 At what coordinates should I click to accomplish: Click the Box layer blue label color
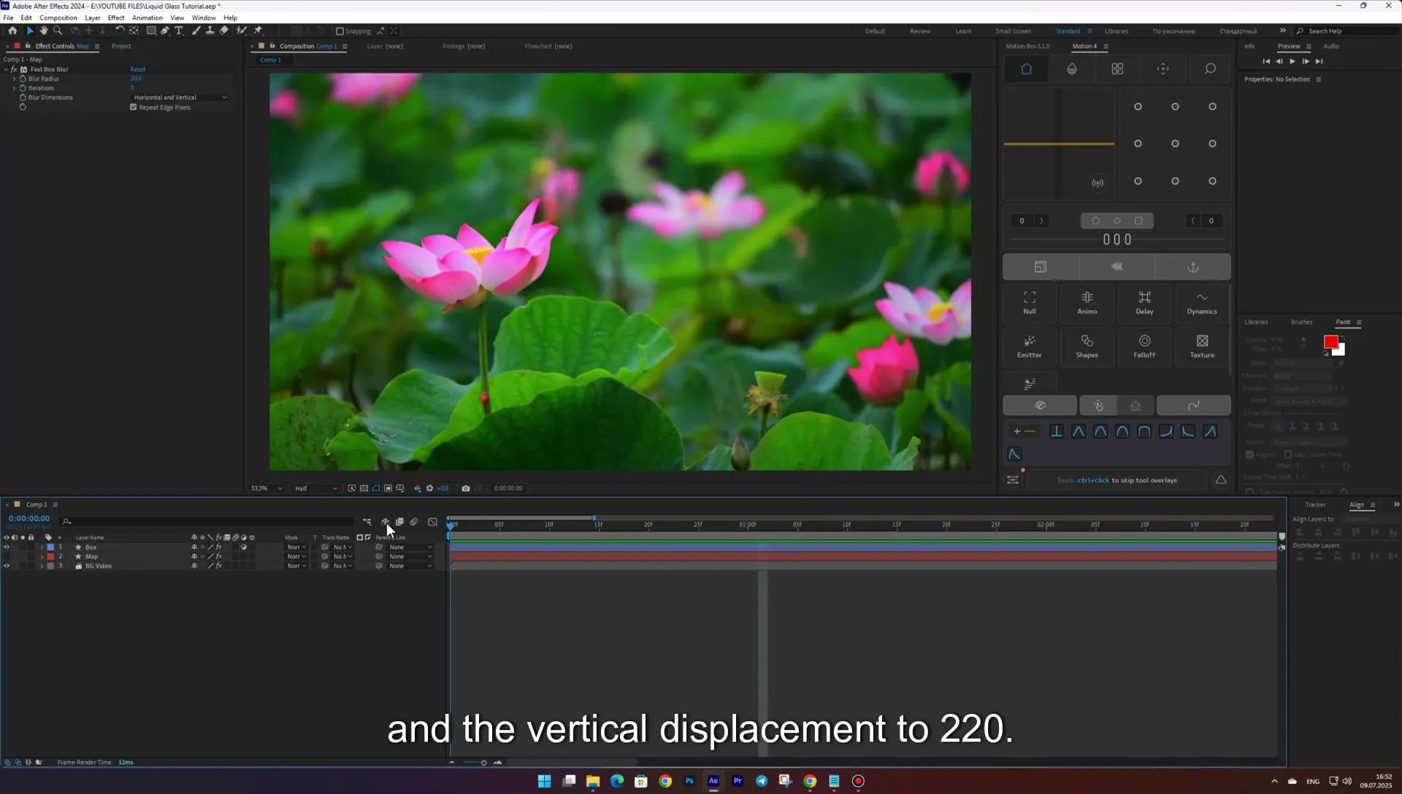pyautogui.click(x=50, y=547)
